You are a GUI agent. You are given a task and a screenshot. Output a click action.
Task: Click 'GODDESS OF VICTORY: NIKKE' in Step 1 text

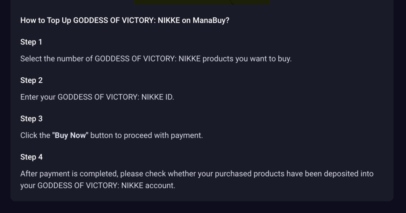147,59
